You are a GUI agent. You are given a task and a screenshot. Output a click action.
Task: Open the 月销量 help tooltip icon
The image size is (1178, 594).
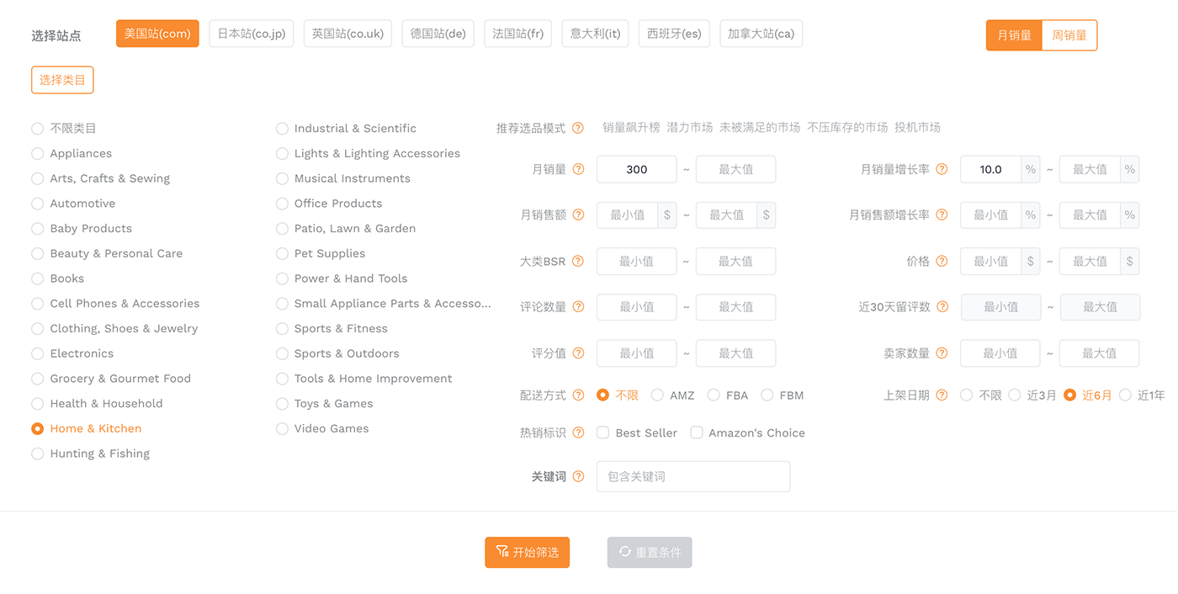(578, 168)
